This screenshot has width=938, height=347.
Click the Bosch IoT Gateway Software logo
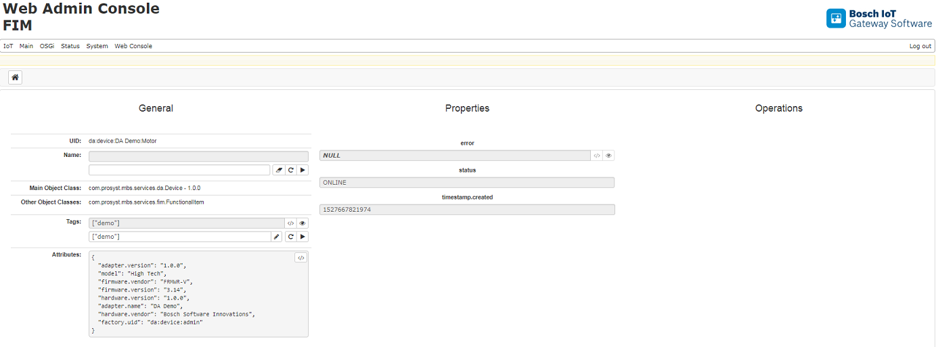click(879, 18)
